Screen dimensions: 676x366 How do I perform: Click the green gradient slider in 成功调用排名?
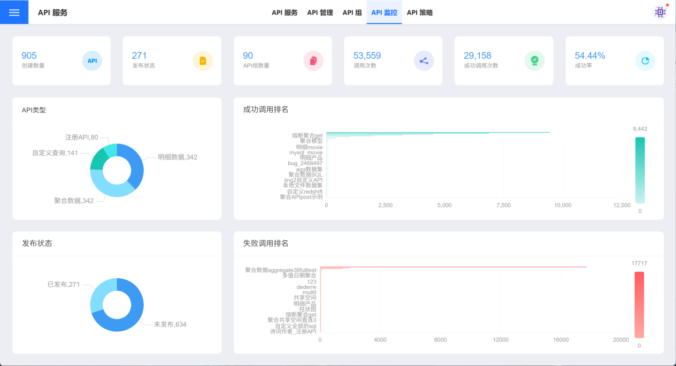(640, 170)
